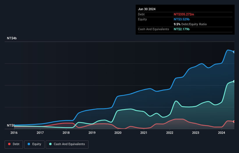Click the 2024 x-axis label

pos(222,133)
